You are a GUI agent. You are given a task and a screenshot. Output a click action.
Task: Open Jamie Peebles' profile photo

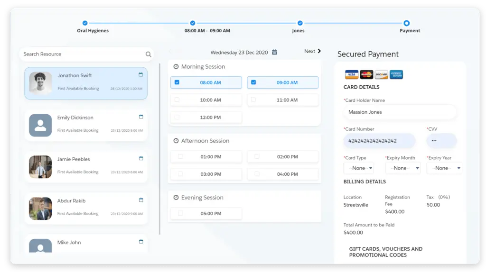coord(40,167)
